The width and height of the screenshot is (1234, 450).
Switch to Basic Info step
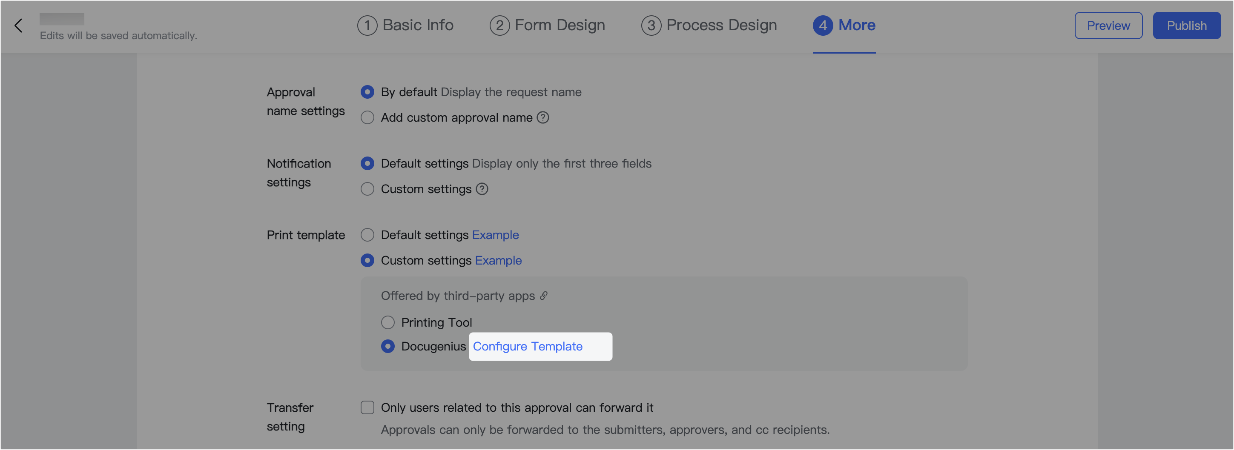[405, 26]
